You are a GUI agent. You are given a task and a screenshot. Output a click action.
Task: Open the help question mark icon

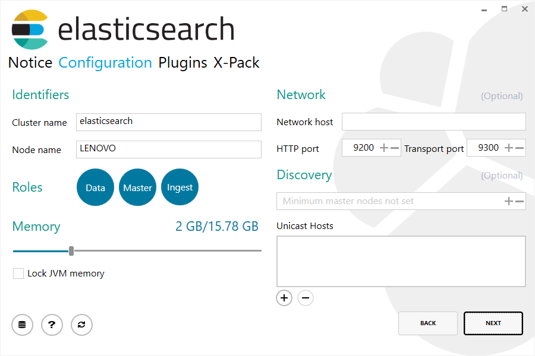52,325
